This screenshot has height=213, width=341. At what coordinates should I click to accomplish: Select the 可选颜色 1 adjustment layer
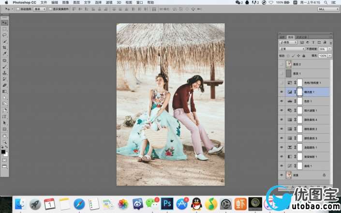coord(304,147)
